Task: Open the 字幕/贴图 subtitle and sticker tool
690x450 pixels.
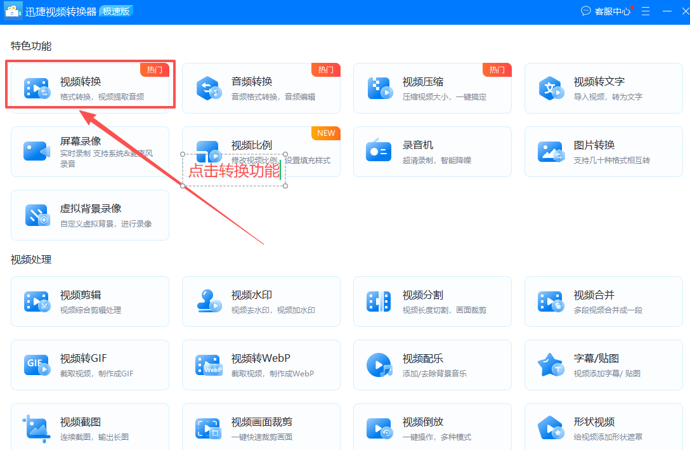Action: (x=603, y=364)
